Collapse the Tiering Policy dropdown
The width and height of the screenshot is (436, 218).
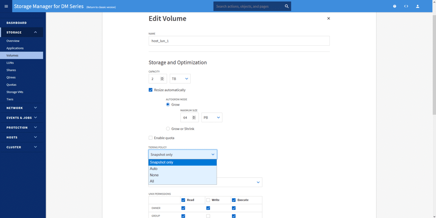coord(183,154)
